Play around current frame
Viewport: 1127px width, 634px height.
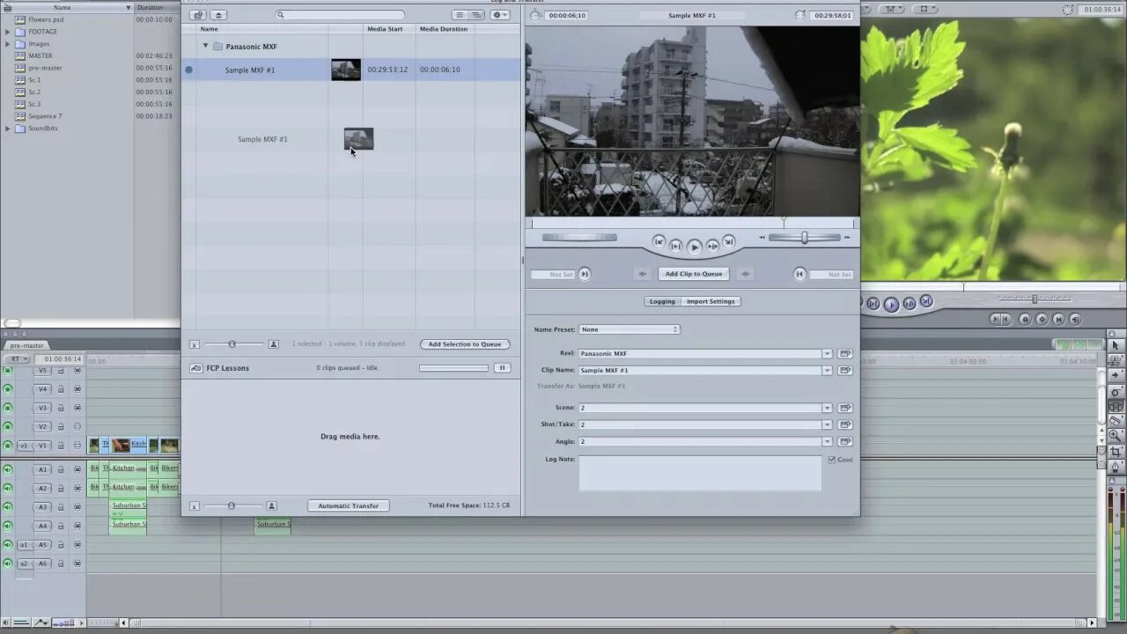pos(712,246)
